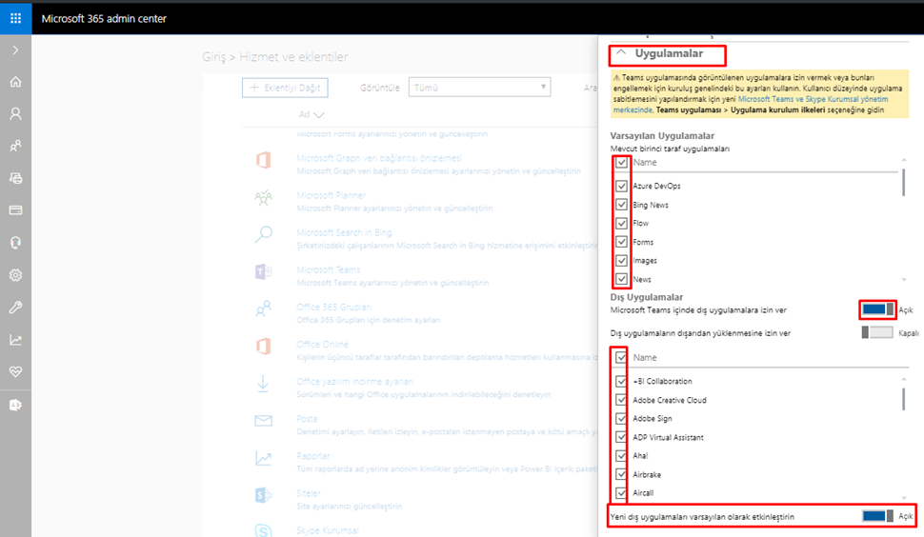This screenshot has width=924, height=537.
Task: Click the Microsoft 365 admin center title
Action: (x=104, y=19)
